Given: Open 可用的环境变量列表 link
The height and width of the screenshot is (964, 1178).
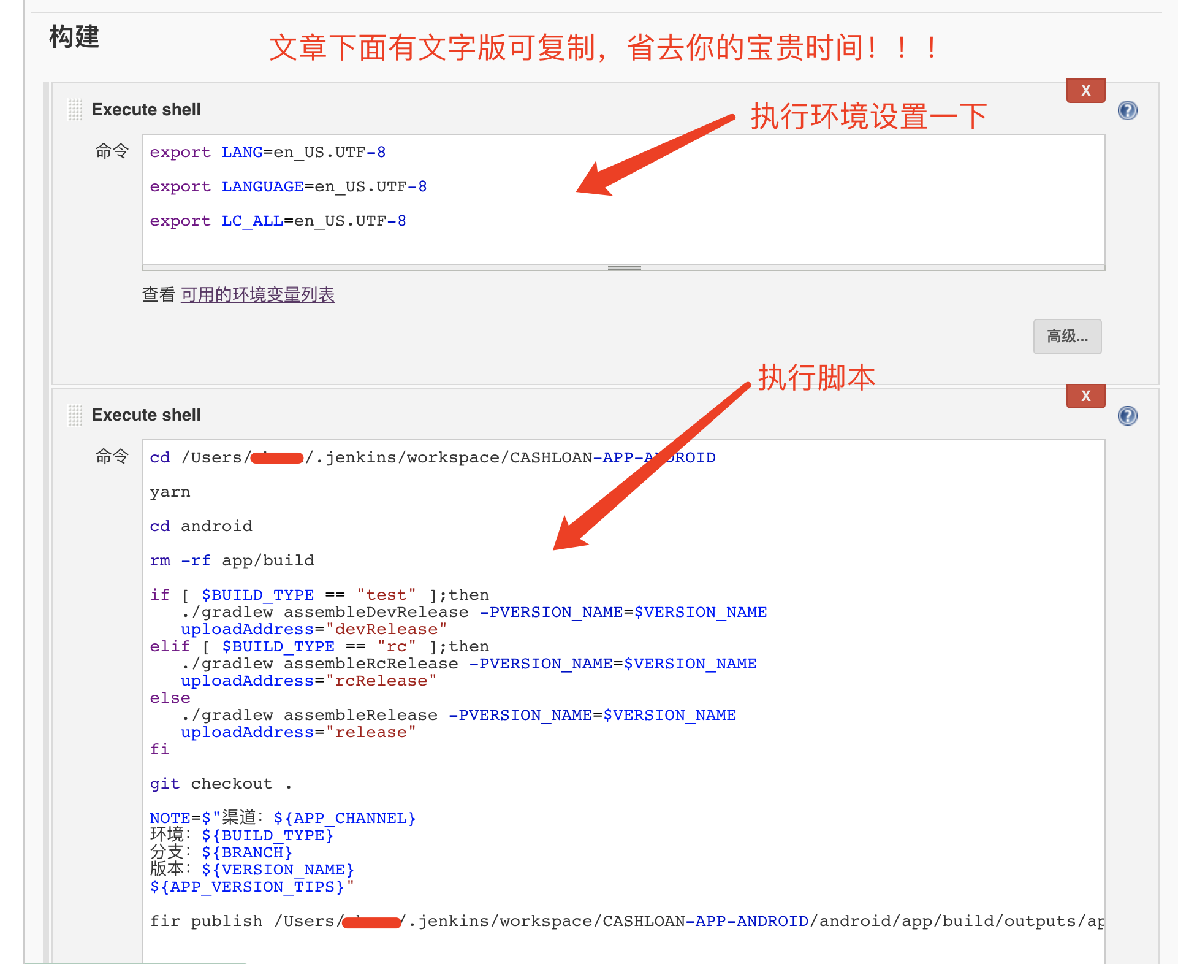Looking at the screenshot, I should click(x=257, y=295).
